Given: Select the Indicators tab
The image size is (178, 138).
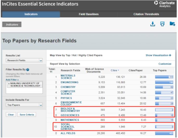Looking at the screenshot, I should click(x=30, y=14).
